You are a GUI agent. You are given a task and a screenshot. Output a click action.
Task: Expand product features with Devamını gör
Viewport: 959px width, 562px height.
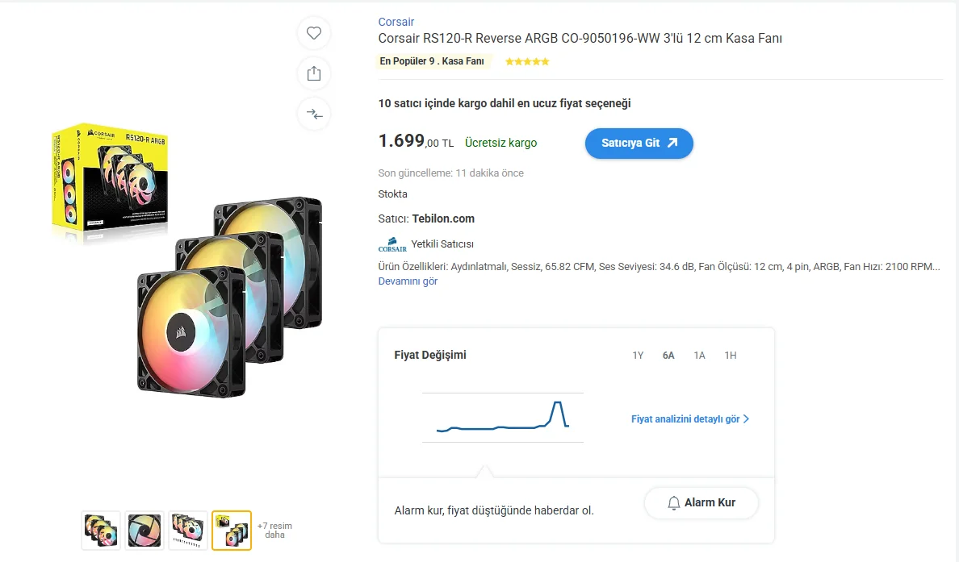(408, 281)
